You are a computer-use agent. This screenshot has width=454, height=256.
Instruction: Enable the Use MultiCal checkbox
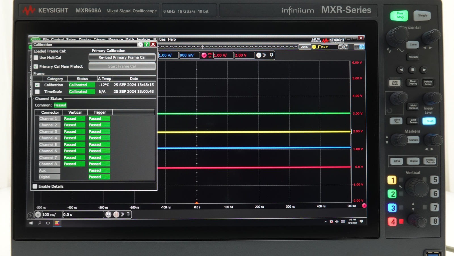pos(36,58)
